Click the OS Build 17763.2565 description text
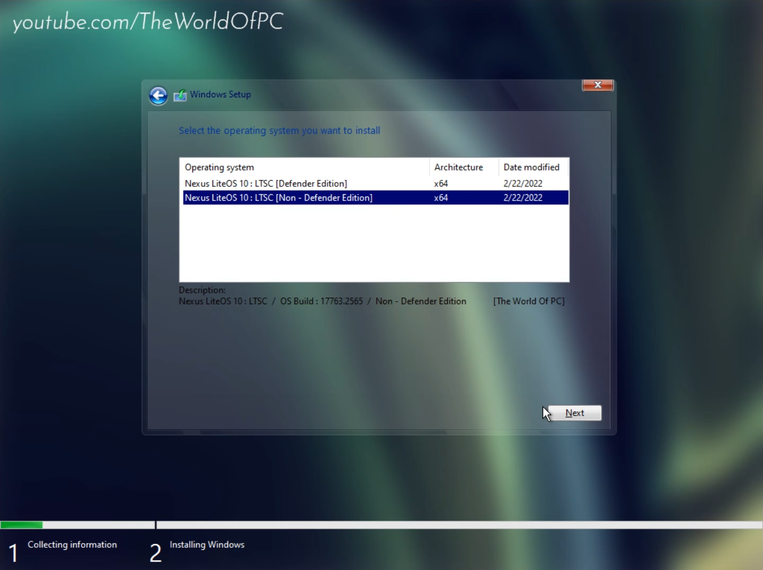The width and height of the screenshot is (763, 570). coord(322,301)
